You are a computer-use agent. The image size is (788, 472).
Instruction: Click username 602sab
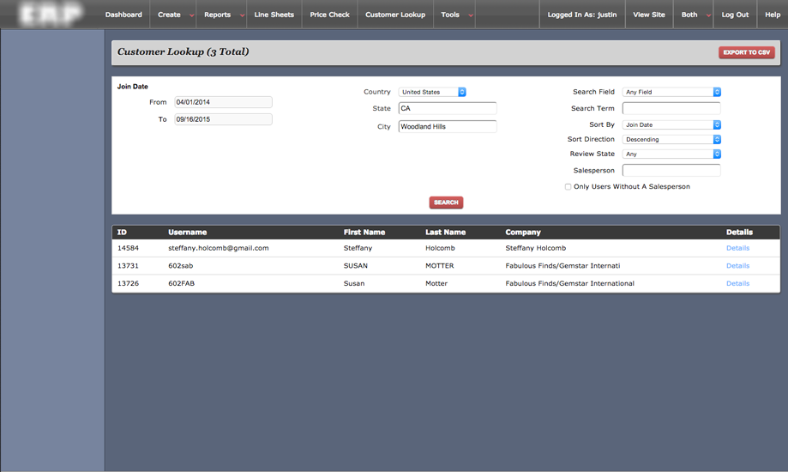tap(180, 266)
